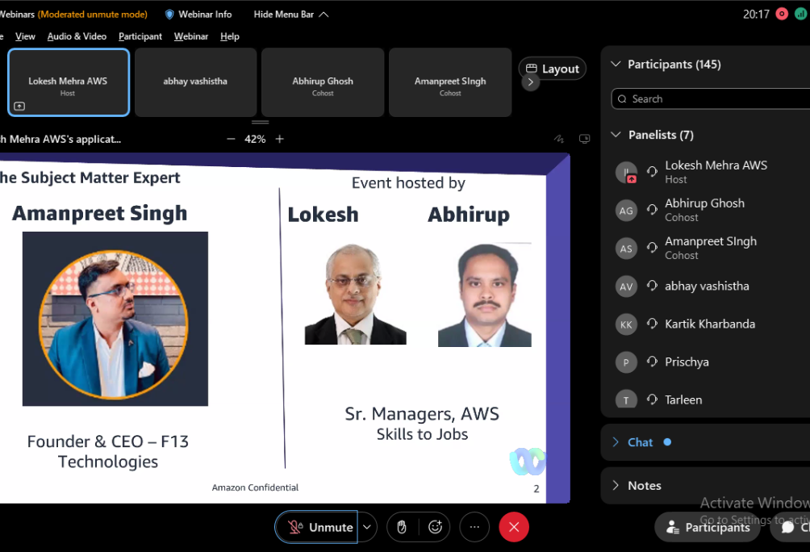Click the participants Search field

pyautogui.click(x=710, y=98)
